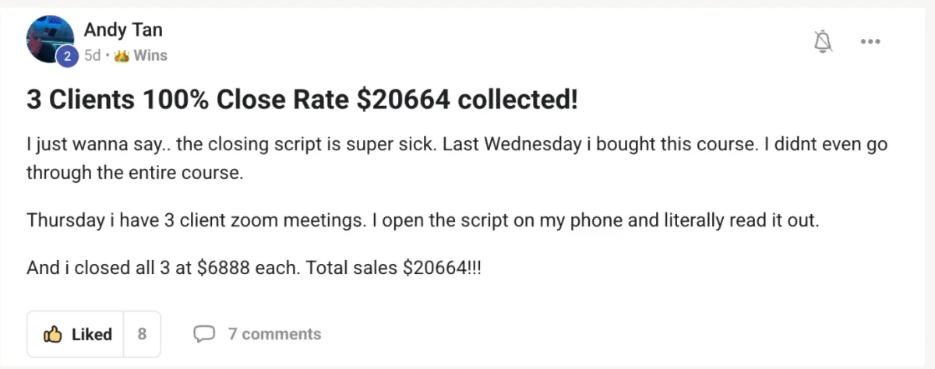
Task: Click the crown icon beside Wins
Action: click(121, 56)
